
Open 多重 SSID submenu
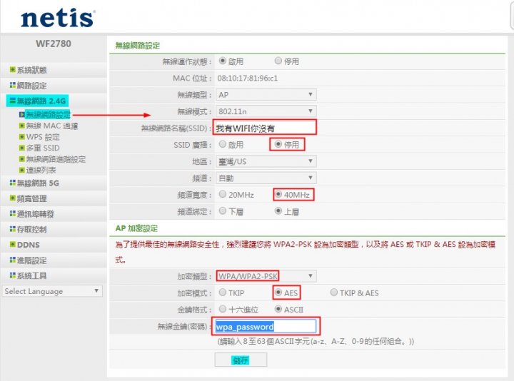click(43, 148)
